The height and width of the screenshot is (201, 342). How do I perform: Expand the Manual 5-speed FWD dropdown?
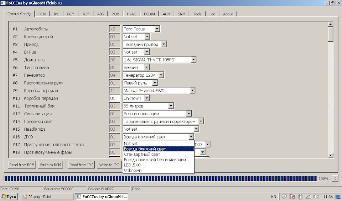[192, 90]
